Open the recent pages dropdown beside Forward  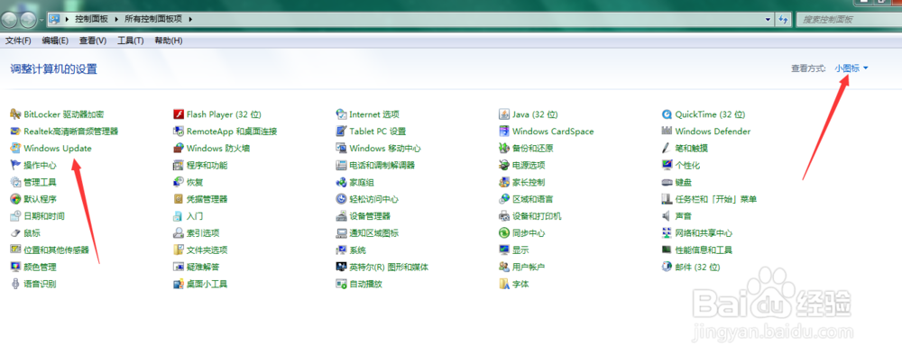tap(42, 20)
